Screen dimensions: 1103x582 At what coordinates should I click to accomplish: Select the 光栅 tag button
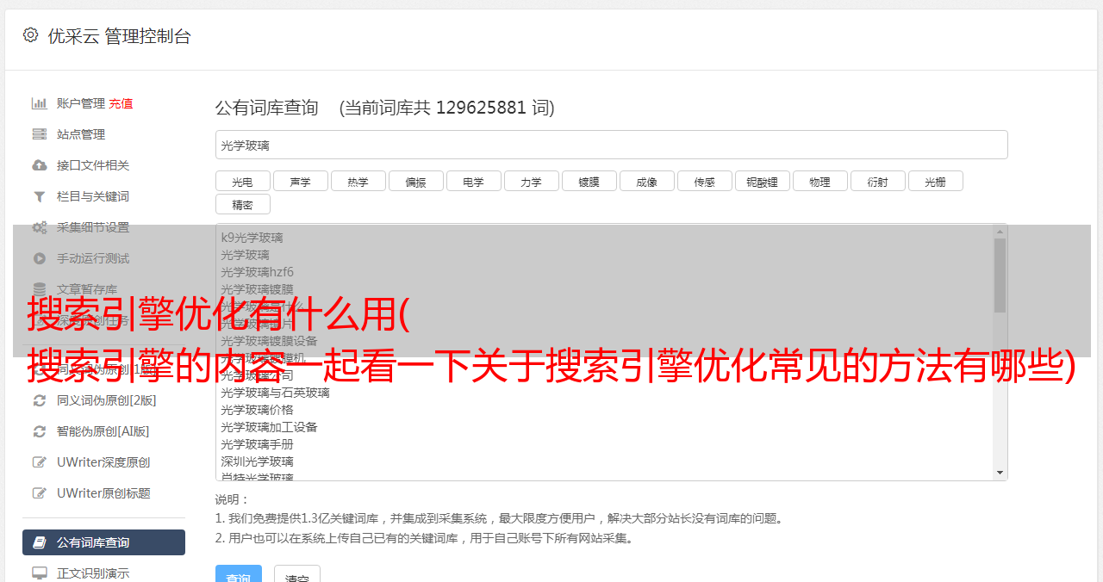coord(935,182)
